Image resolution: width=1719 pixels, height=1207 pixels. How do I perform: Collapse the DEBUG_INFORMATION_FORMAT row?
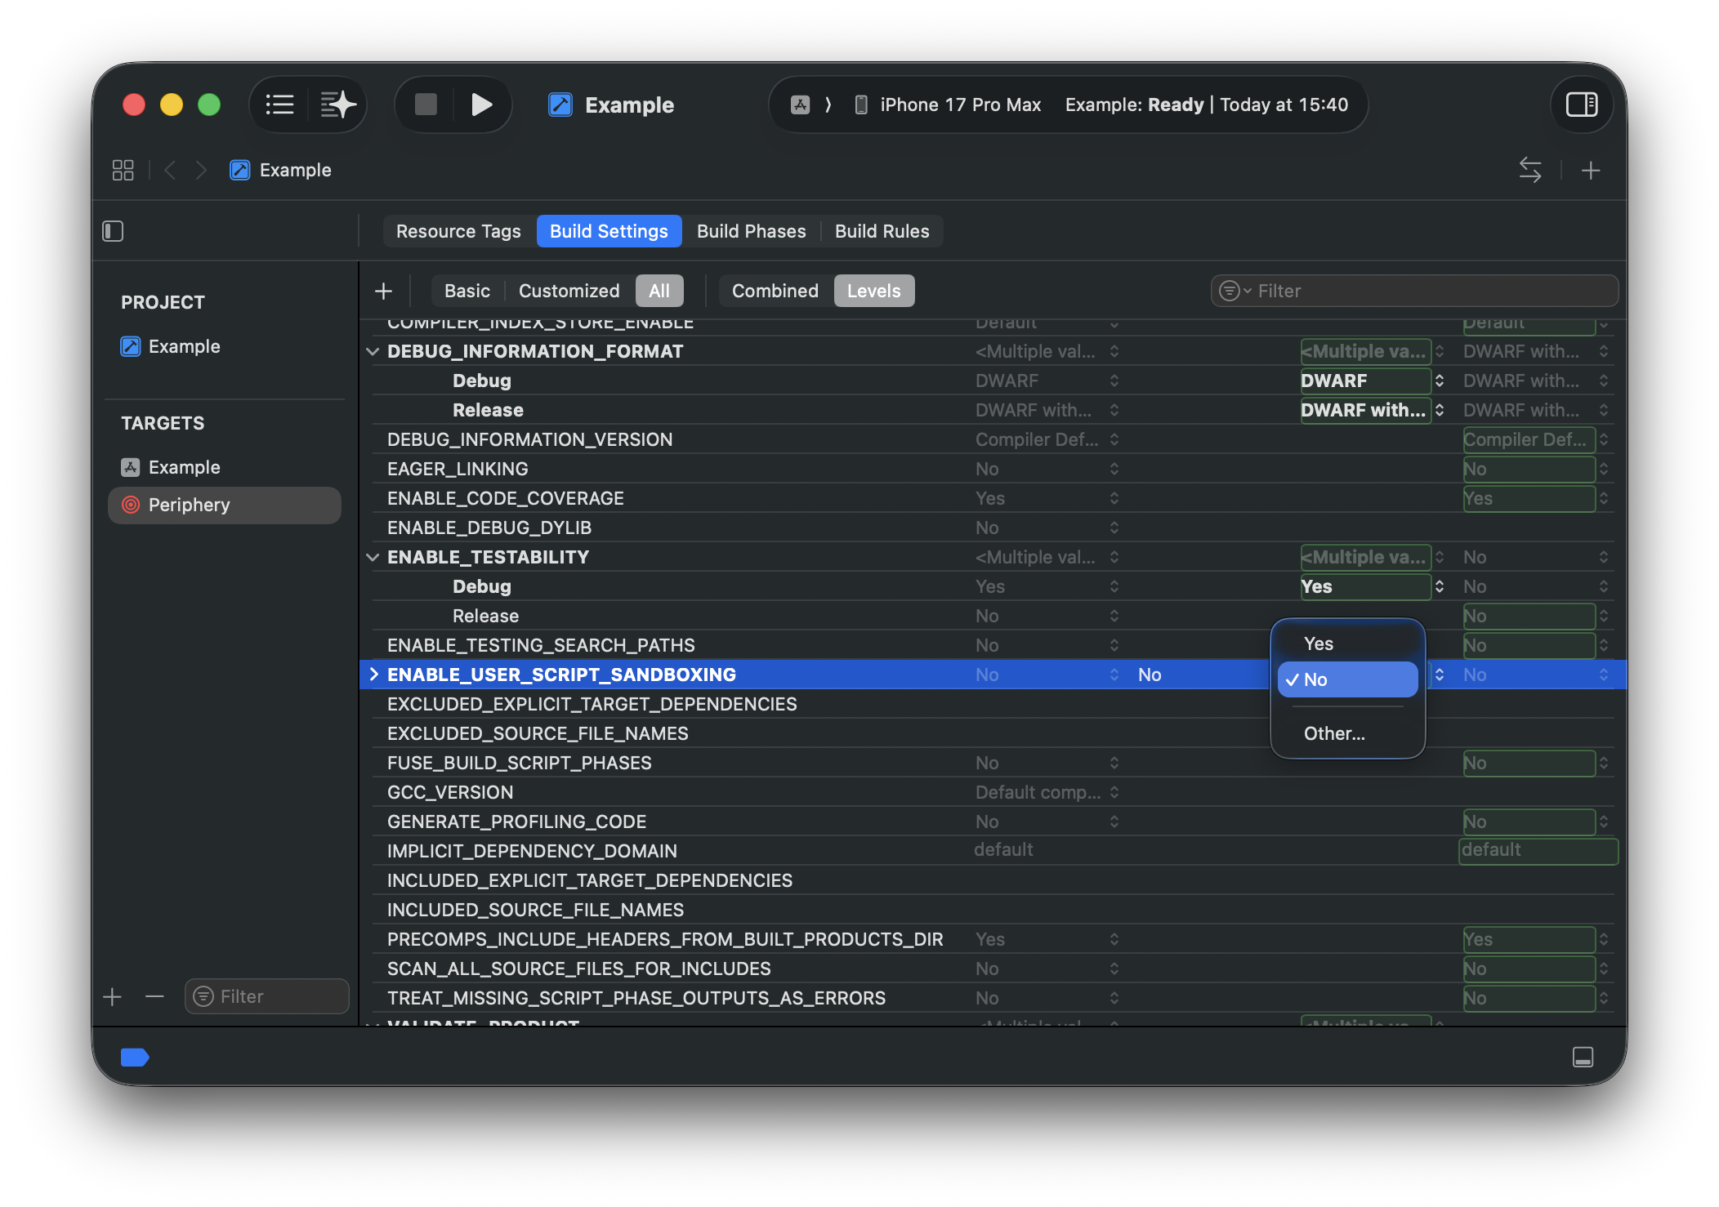[373, 351]
